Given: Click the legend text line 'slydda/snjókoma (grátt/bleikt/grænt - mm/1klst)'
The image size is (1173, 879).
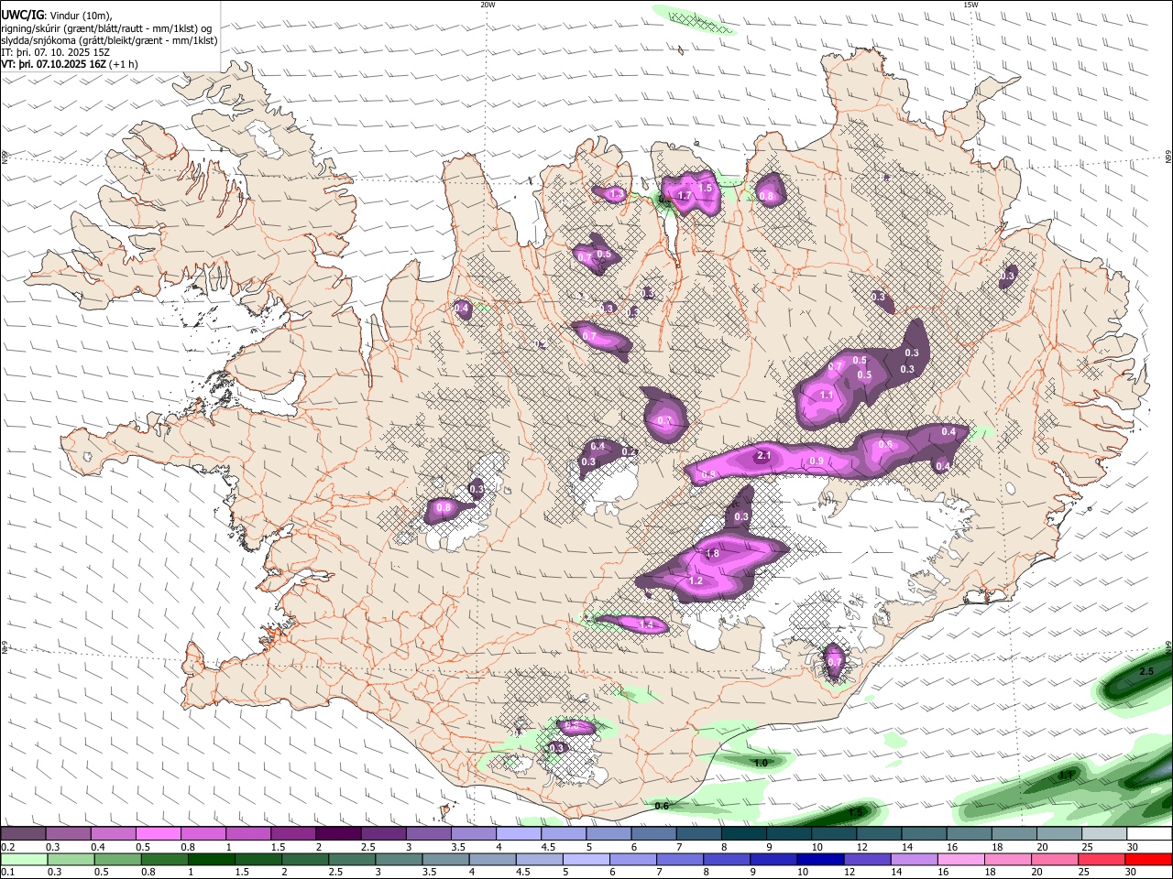Looking at the screenshot, I should tap(109, 40).
